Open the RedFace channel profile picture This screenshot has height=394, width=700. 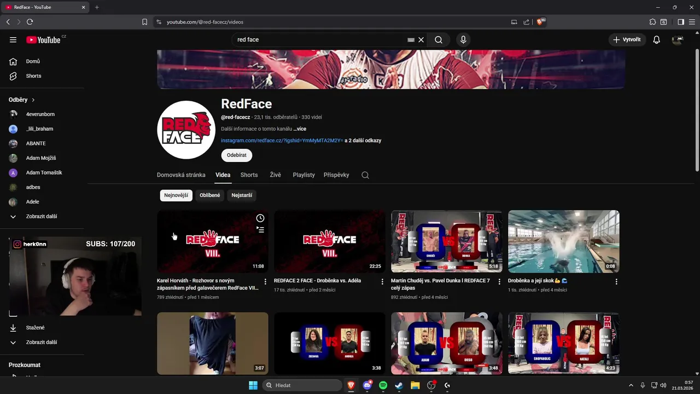point(186,130)
